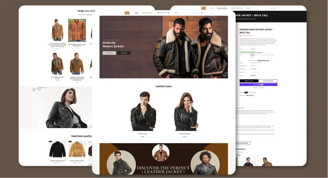Click the Shop Women button on the hero banner
The height and width of the screenshot is (178, 328).
tap(109, 53)
